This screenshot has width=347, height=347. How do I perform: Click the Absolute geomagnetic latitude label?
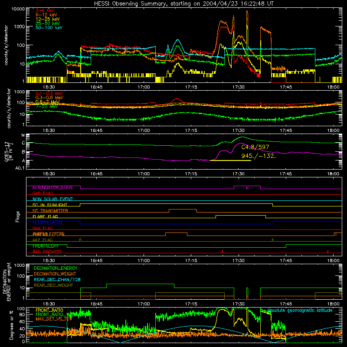[x=300, y=310]
